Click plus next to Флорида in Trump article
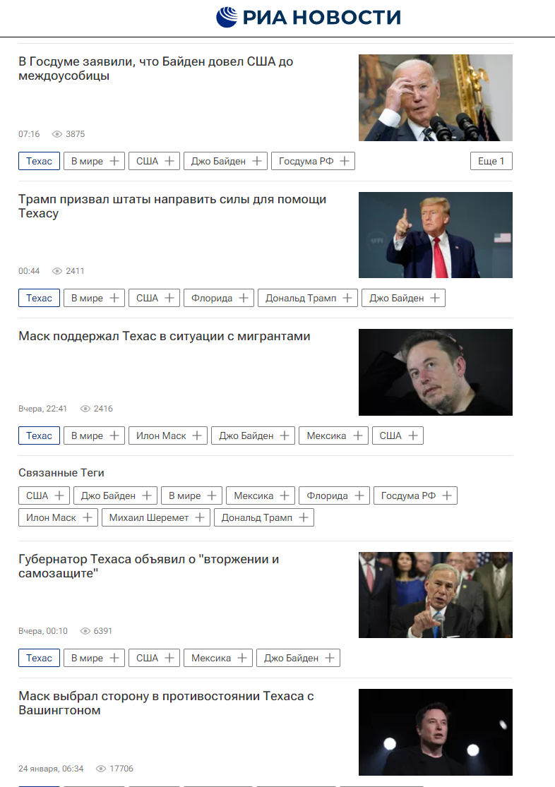This screenshot has width=555, height=787. [244, 298]
